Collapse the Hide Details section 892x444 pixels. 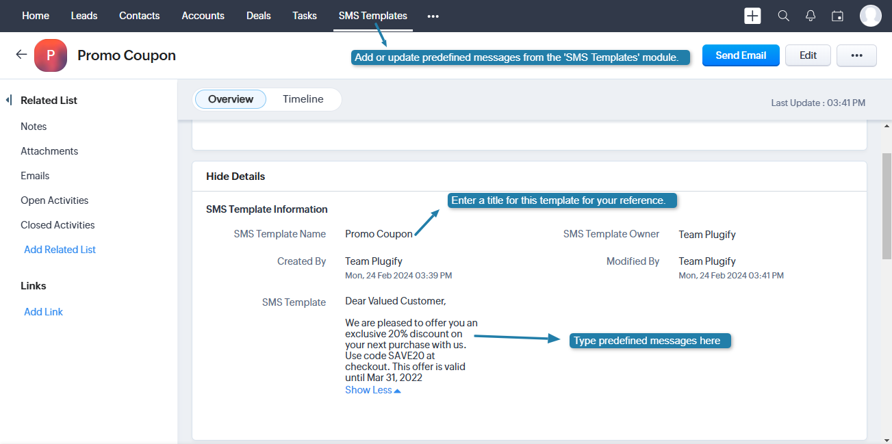tap(235, 177)
